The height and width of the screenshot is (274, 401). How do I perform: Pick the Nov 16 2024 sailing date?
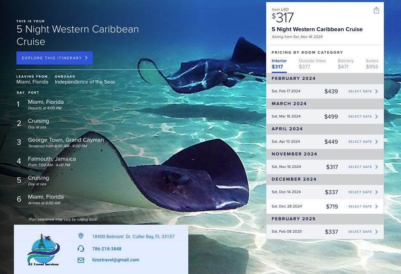coord(363,167)
